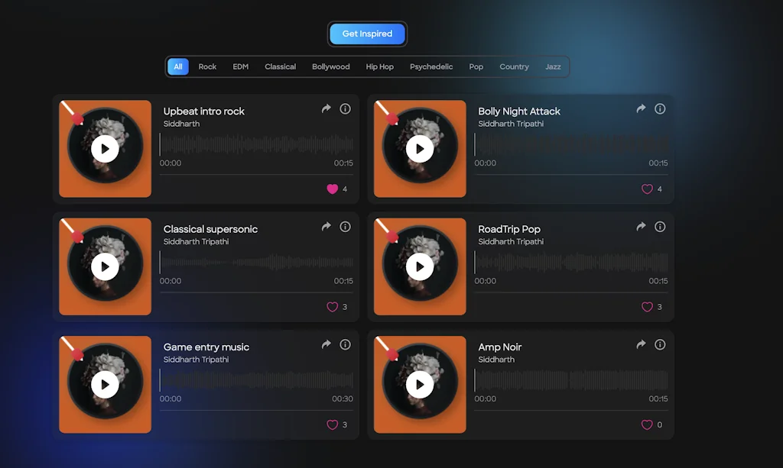
Task: Open info for Amp Noir
Action: [660, 344]
